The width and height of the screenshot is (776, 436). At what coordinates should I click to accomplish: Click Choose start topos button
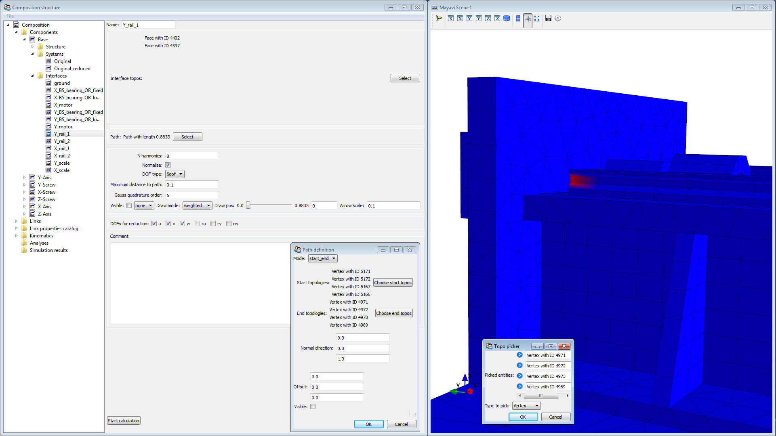tap(393, 283)
